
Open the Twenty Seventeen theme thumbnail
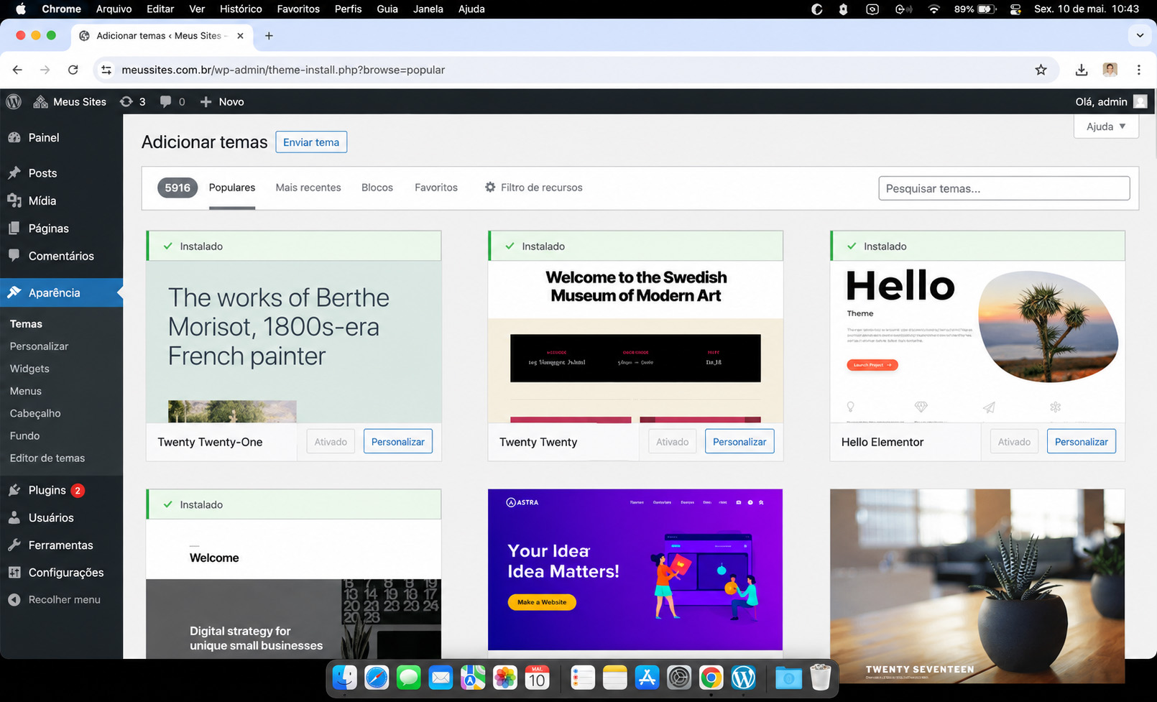point(977,586)
